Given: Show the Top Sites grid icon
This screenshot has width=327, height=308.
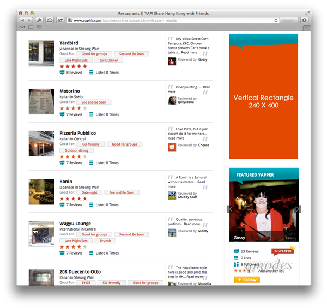Looking at the screenshot, I should (39, 27).
